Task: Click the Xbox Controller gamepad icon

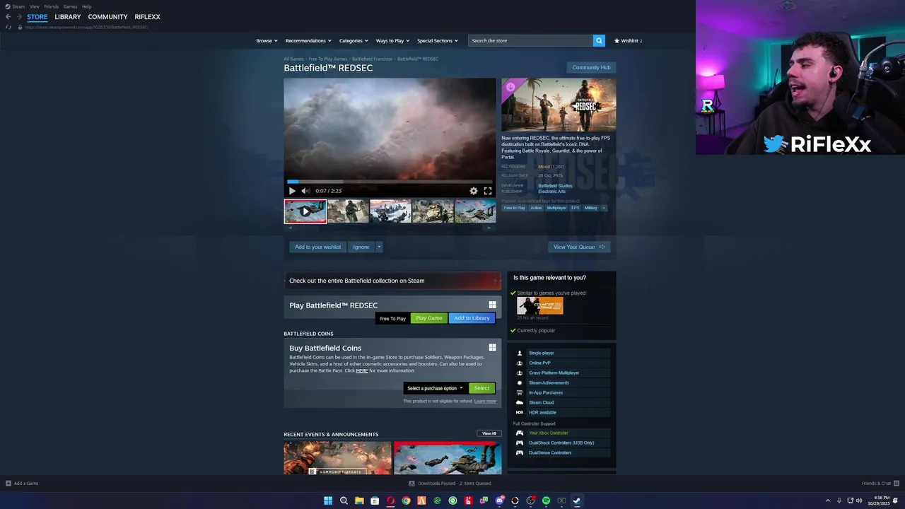Action: tap(520, 433)
